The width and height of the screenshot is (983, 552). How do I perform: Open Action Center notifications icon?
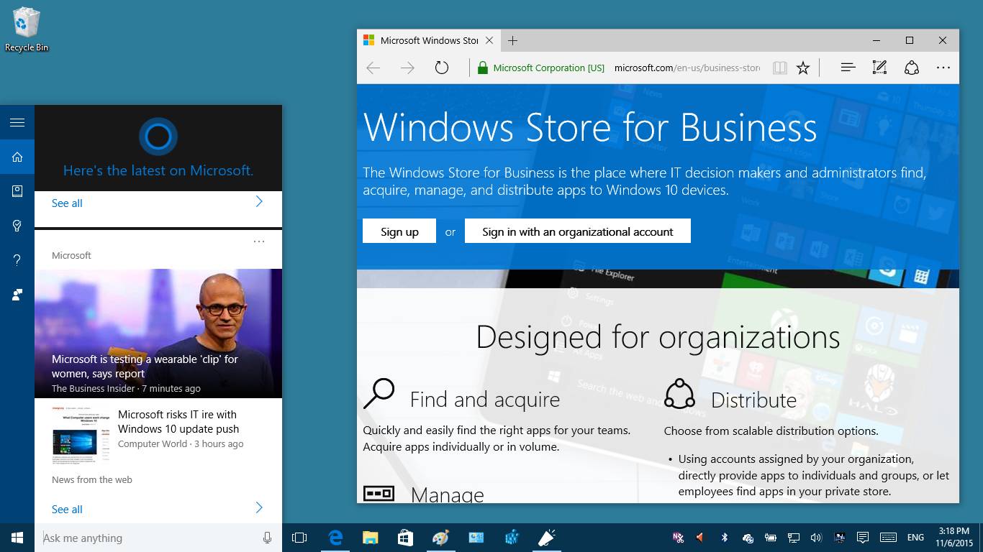(x=863, y=538)
